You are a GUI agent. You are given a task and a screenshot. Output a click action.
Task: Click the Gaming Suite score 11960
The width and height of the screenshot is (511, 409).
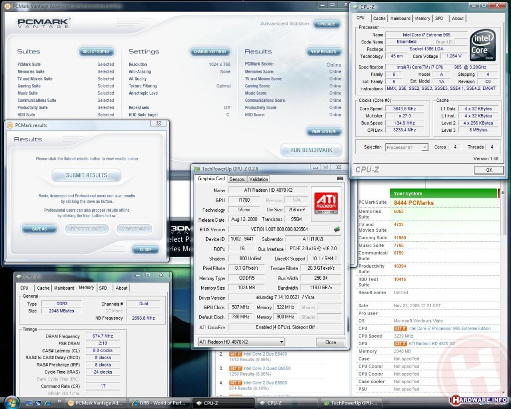[x=400, y=238]
